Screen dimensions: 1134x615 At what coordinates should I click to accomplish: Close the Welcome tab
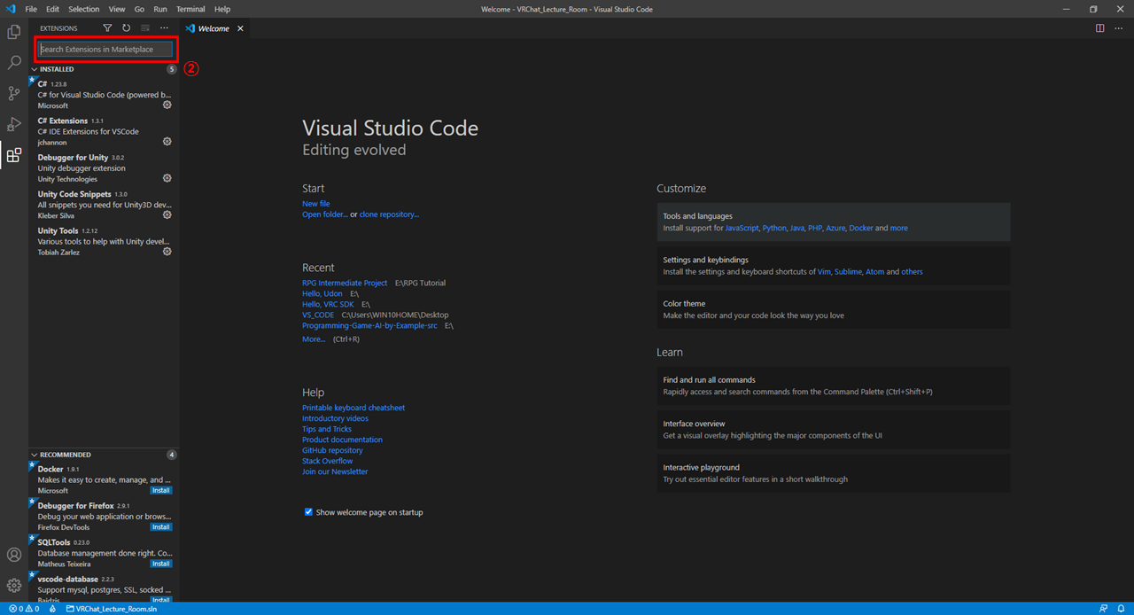(240, 28)
